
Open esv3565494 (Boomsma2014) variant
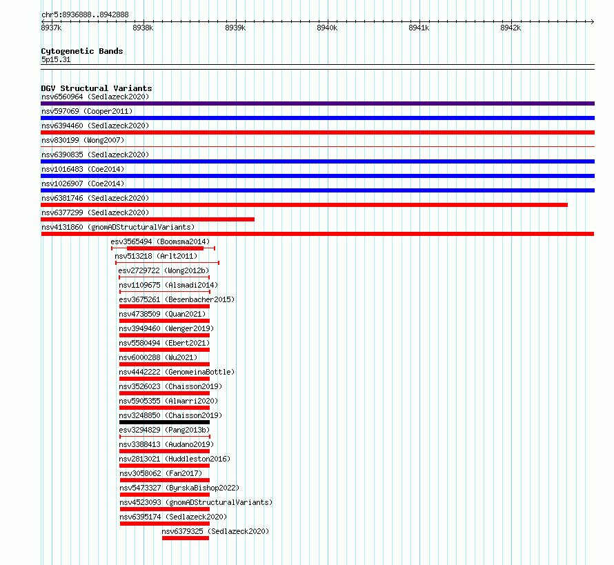click(x=160, y=241)
